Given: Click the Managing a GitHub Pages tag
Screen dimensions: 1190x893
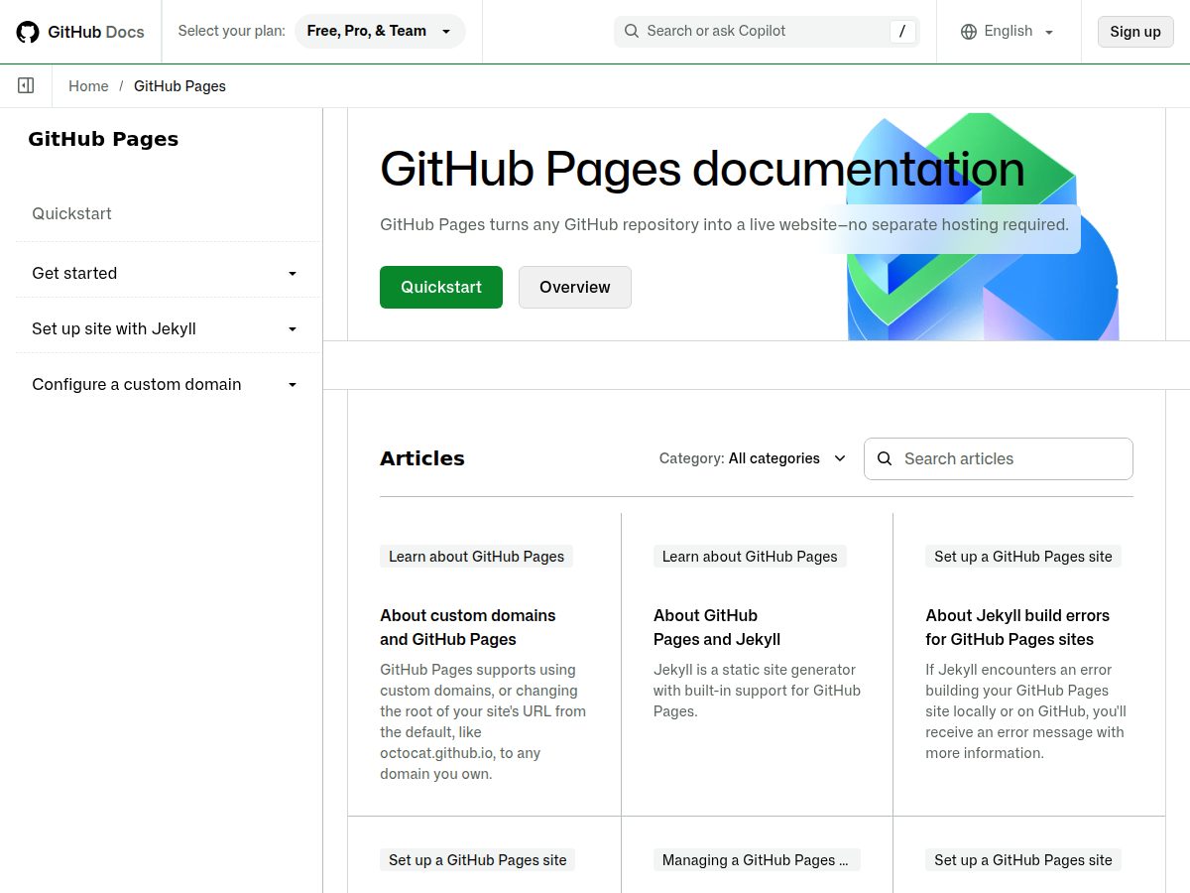Looking at the screenshot, I should (757, 860).
